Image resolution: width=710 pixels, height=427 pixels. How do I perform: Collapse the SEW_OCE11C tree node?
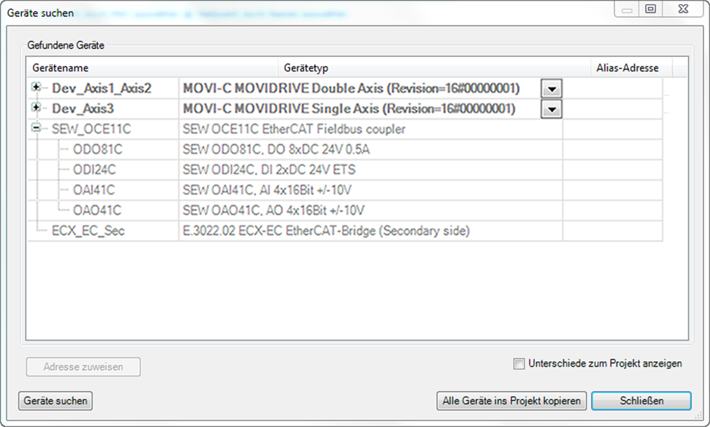click(36, 128)
